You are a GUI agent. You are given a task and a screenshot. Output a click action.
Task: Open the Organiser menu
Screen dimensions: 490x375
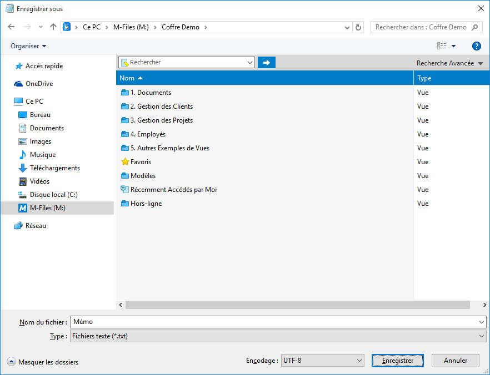coord(28,46)
